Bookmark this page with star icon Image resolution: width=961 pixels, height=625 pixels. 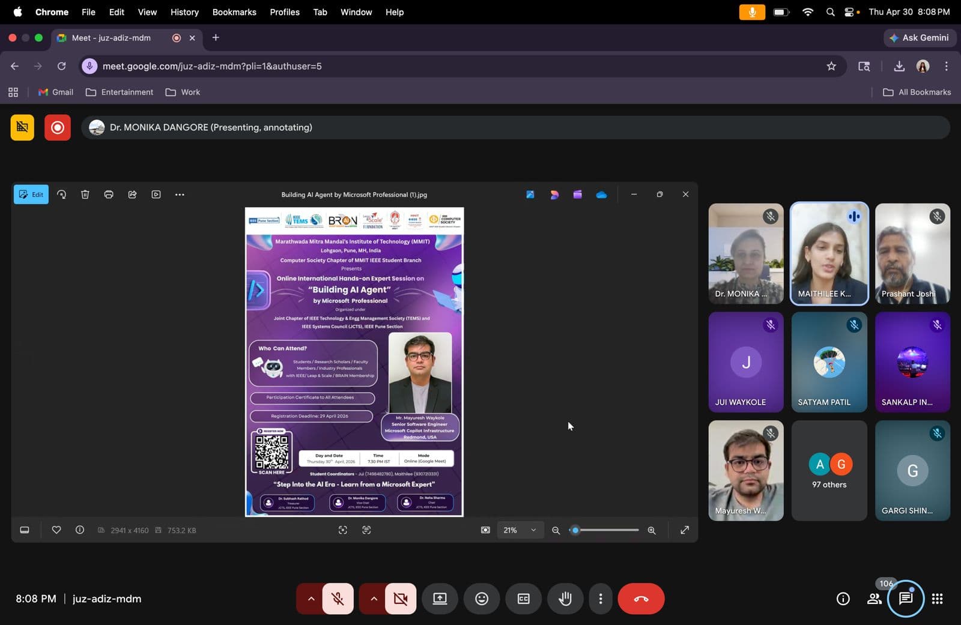(x=831, y=66)
